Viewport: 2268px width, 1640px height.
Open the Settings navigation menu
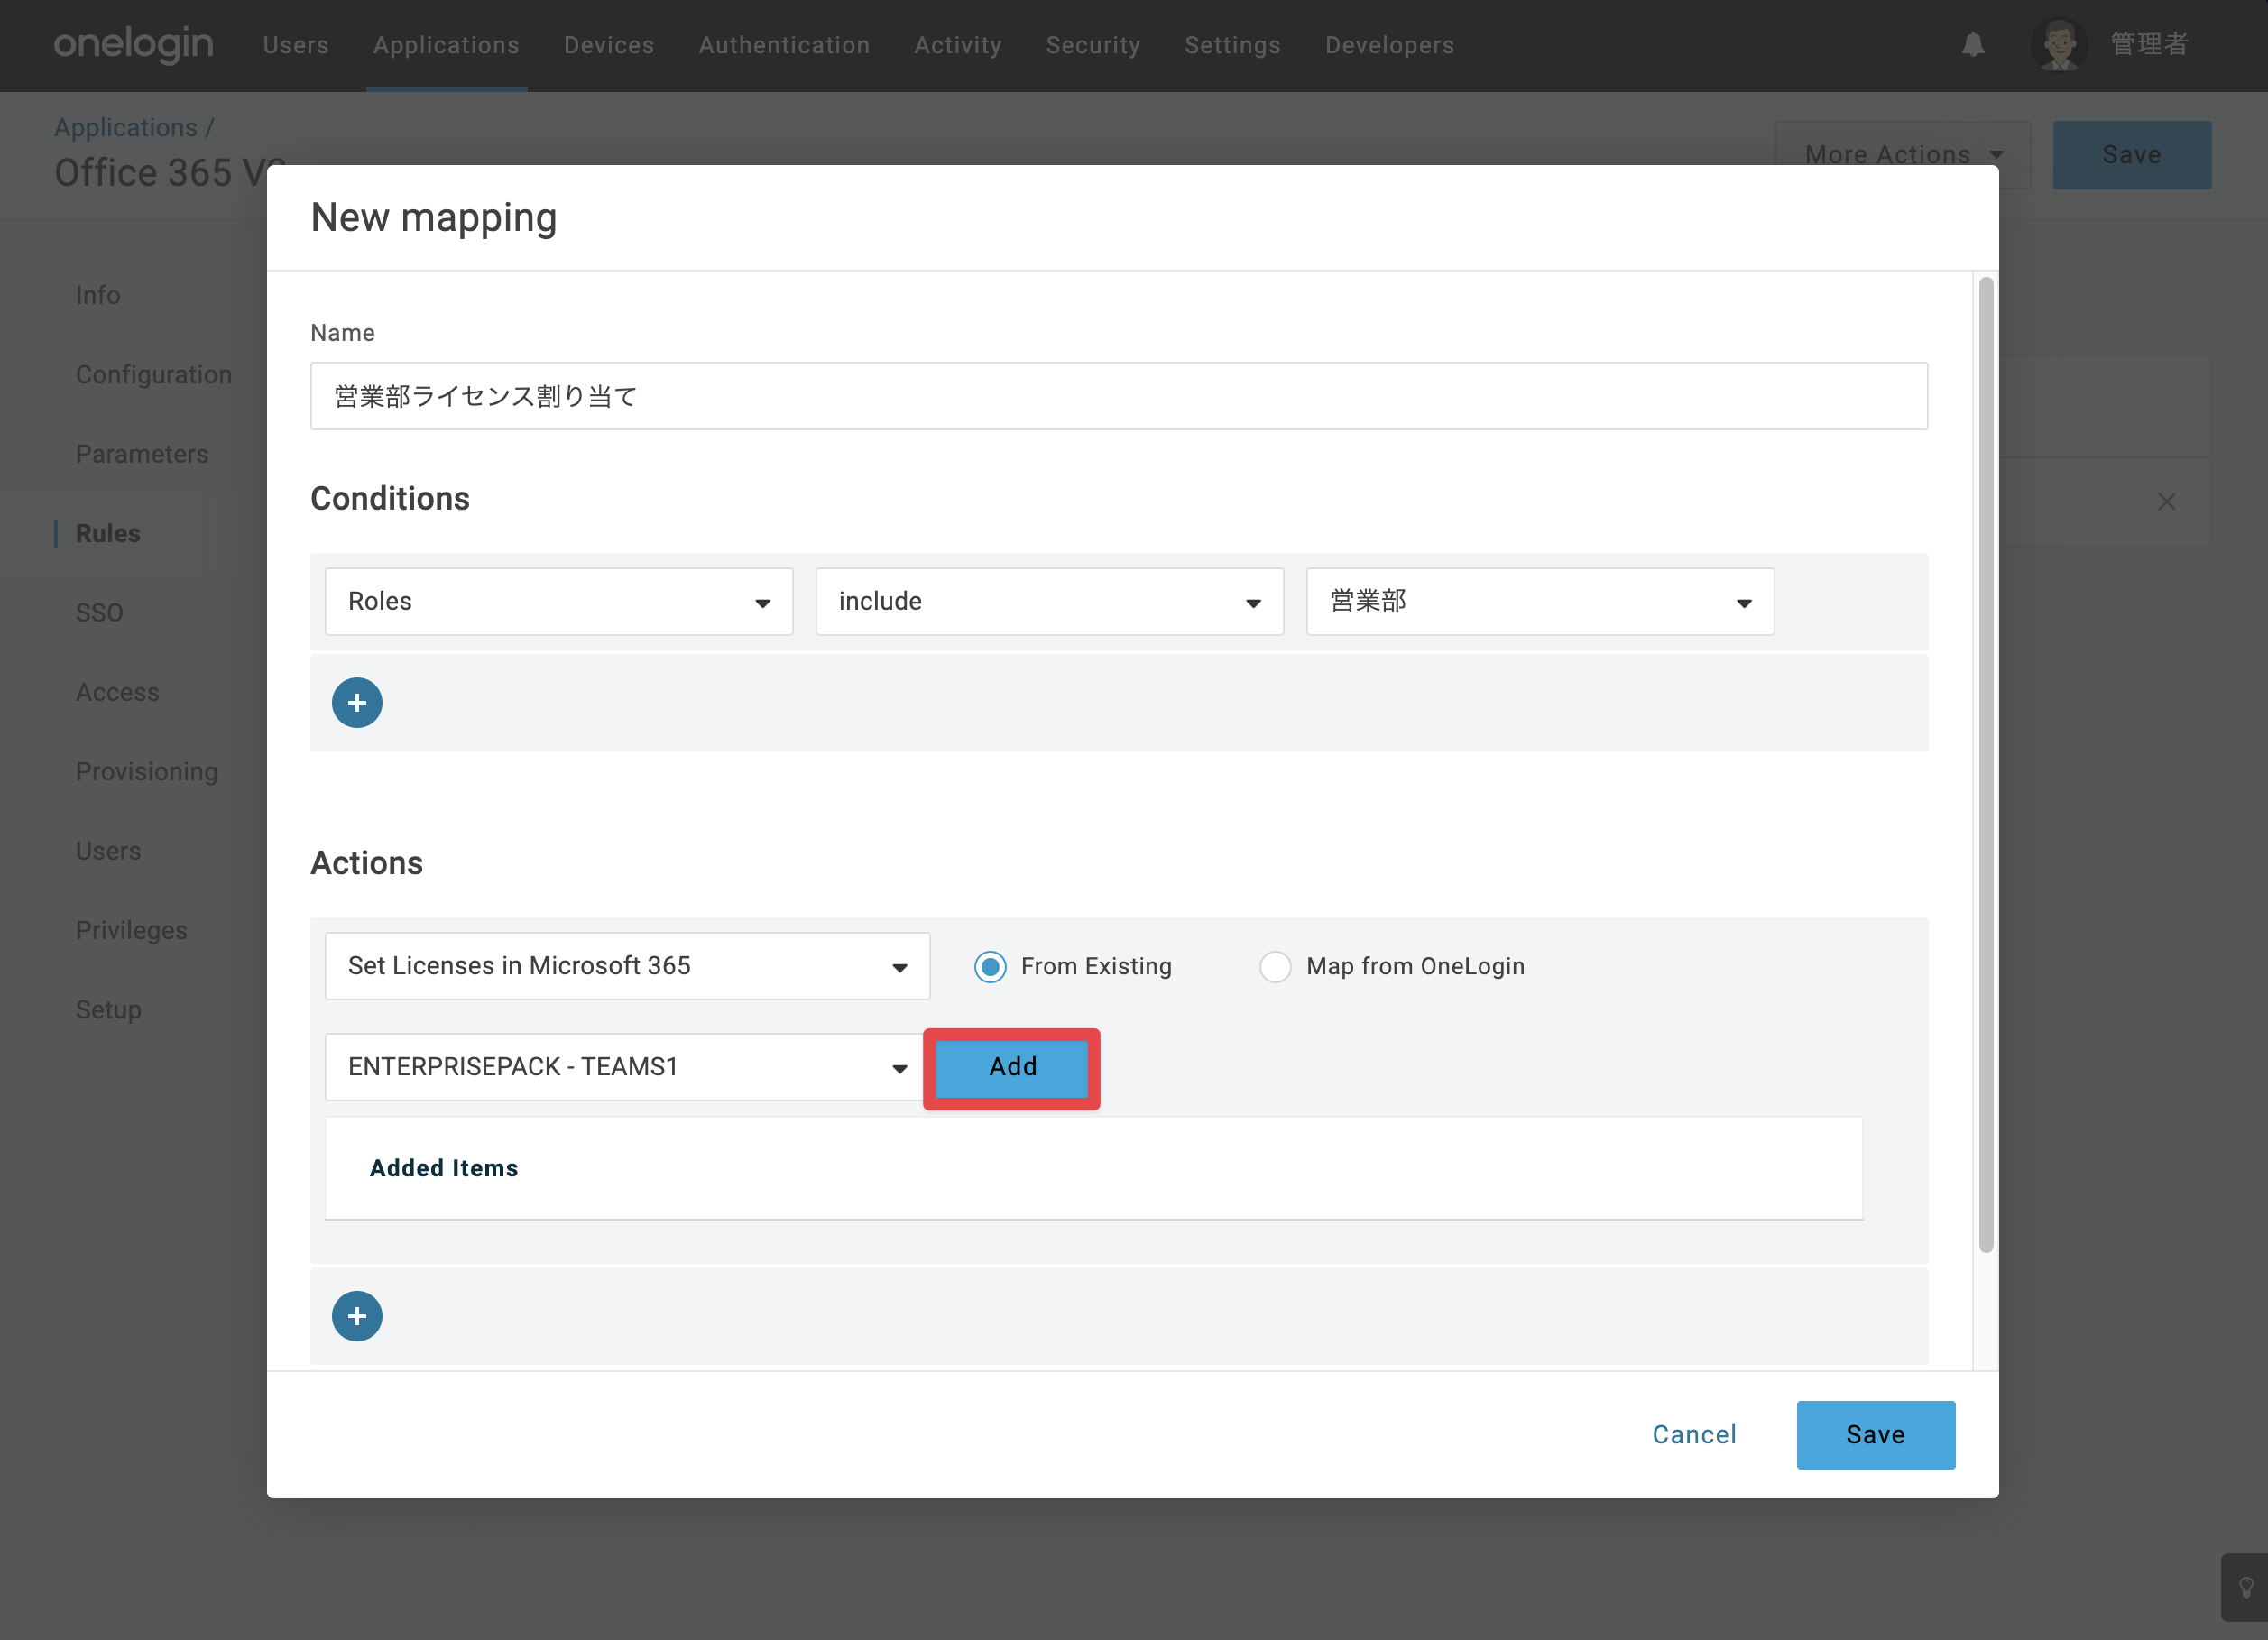point(1232,45)
